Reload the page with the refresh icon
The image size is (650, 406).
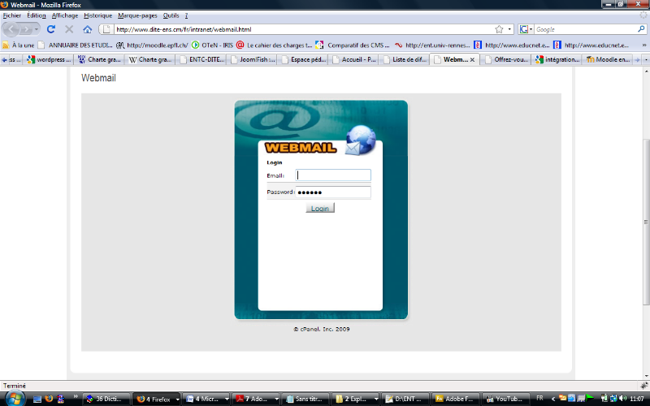51,29
